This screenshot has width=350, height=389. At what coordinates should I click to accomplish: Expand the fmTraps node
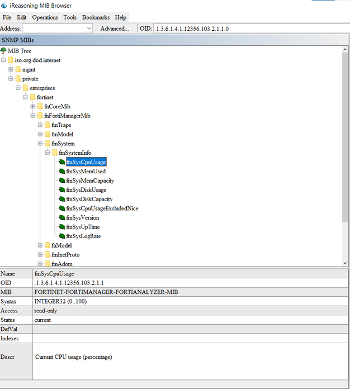(x=40, y=125)
